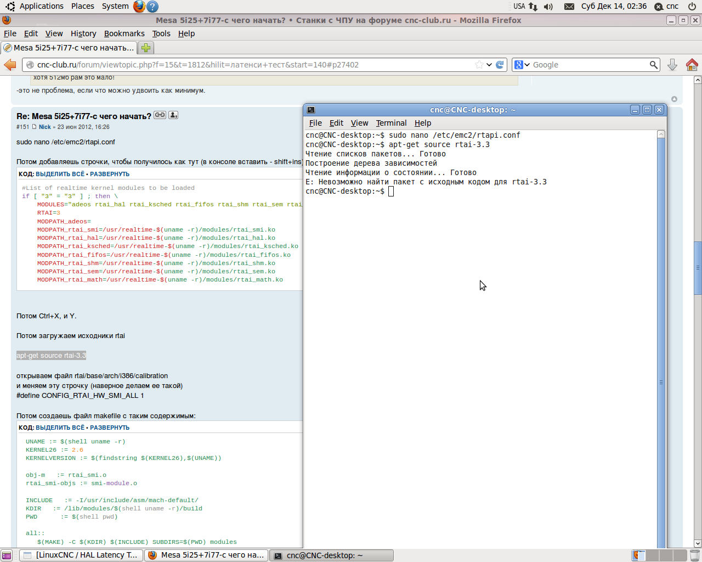Screen dimensions: 702x562
Task: Open the network connections indicator
Action: click(533, 7)
